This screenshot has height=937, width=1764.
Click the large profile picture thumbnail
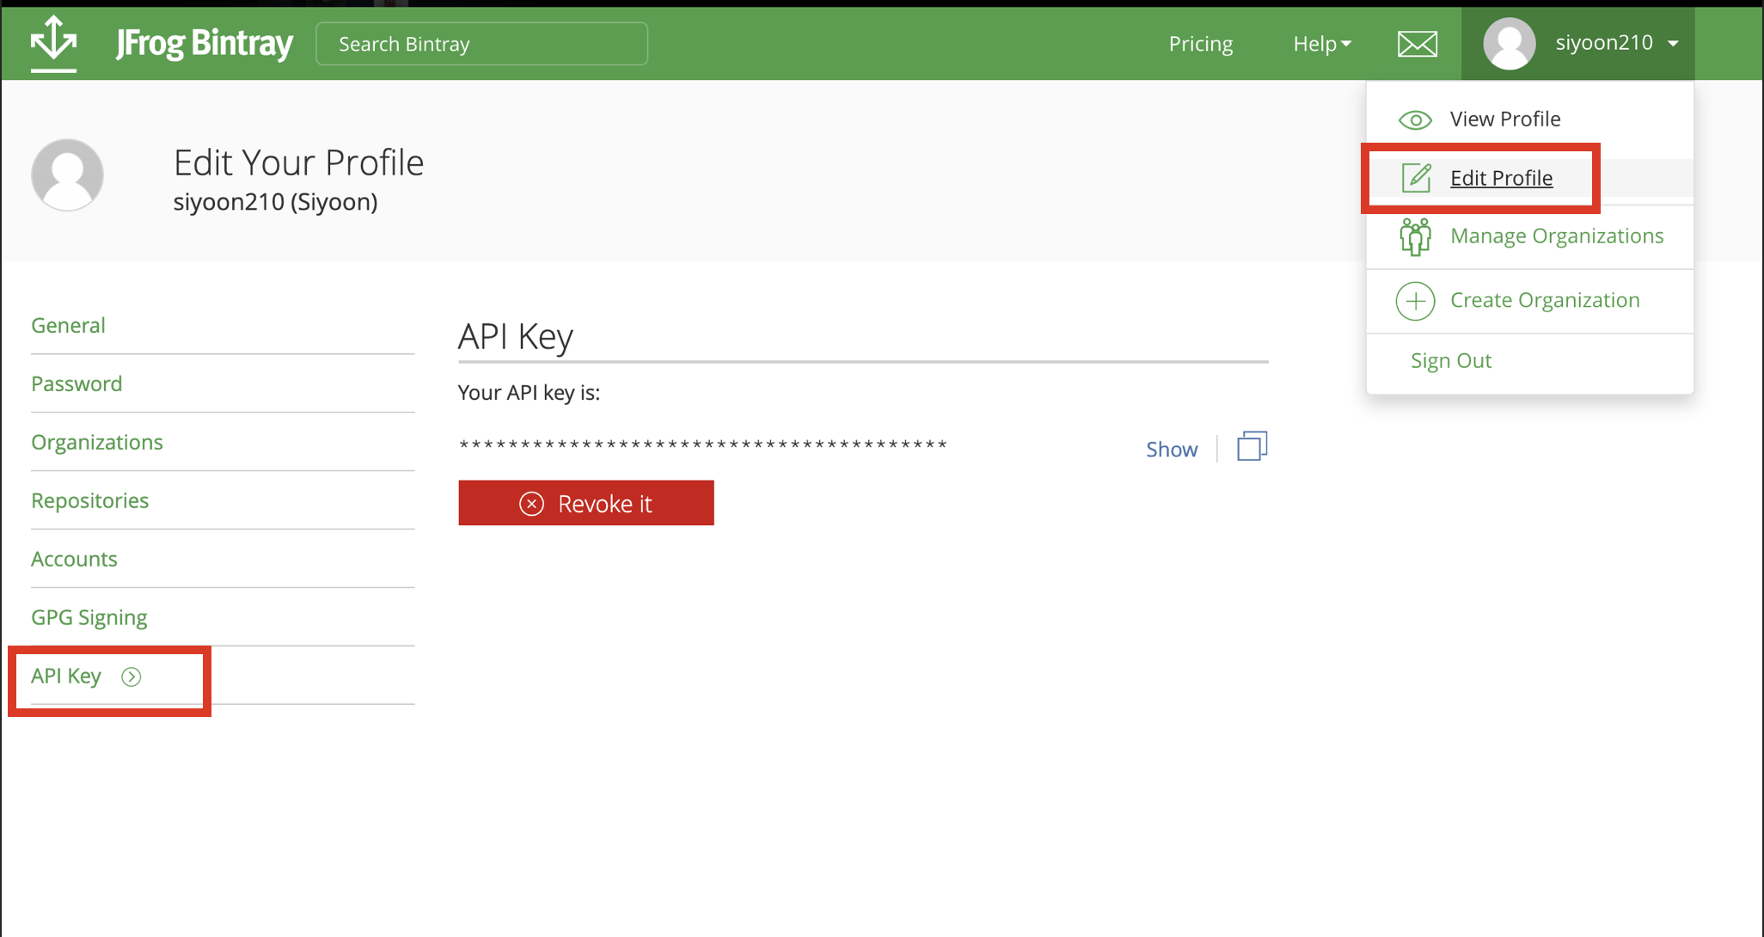68,175
